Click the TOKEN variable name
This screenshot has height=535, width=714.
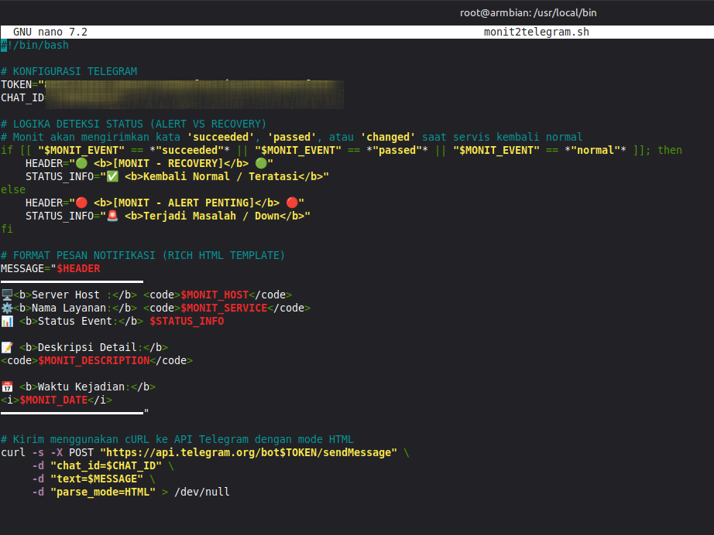pyautogui.click(x=16, y=84)
